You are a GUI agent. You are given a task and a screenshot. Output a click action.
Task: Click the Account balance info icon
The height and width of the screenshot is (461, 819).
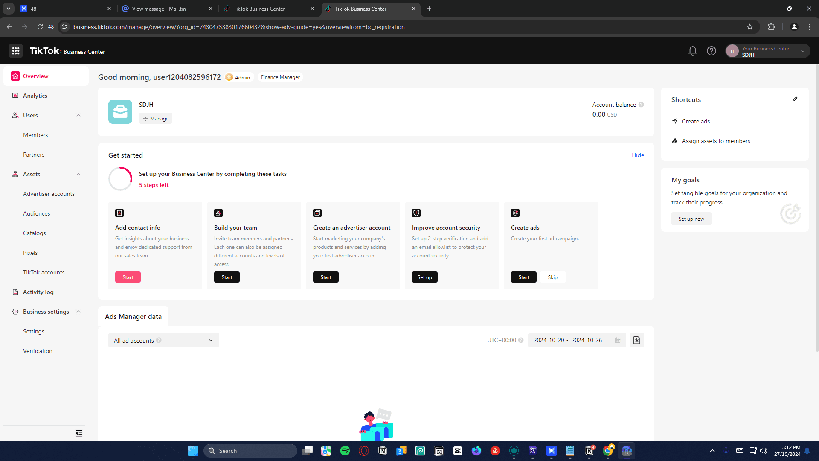(641, 105)
